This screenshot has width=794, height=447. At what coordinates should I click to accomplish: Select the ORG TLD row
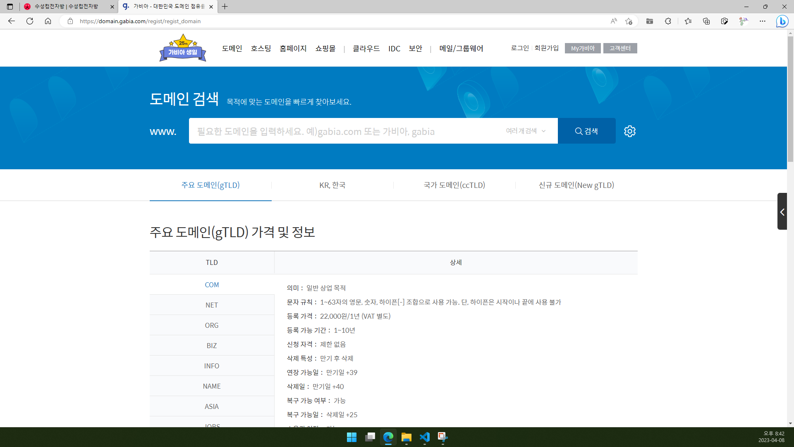click(212, 325)
